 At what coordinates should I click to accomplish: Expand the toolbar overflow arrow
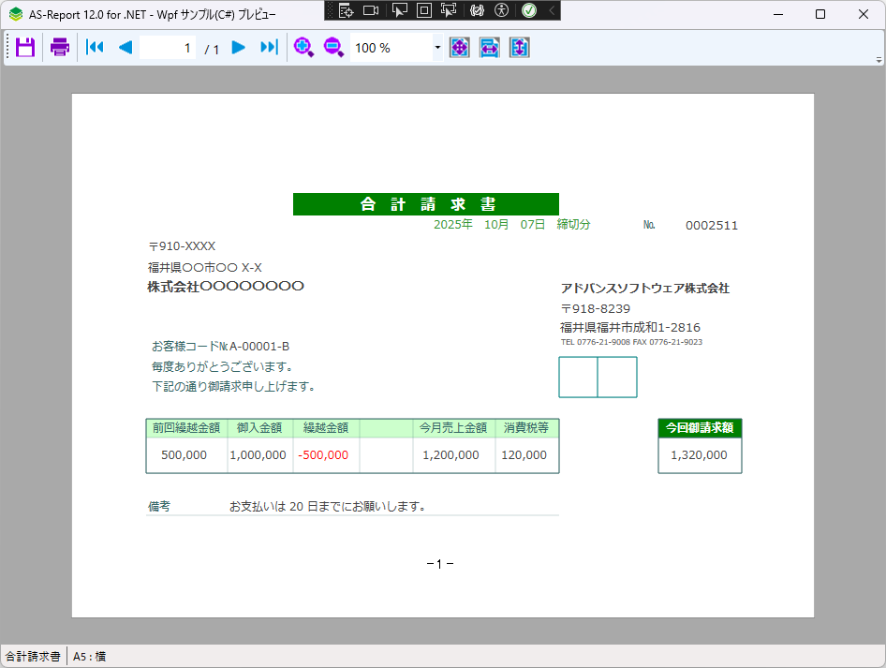879,59
